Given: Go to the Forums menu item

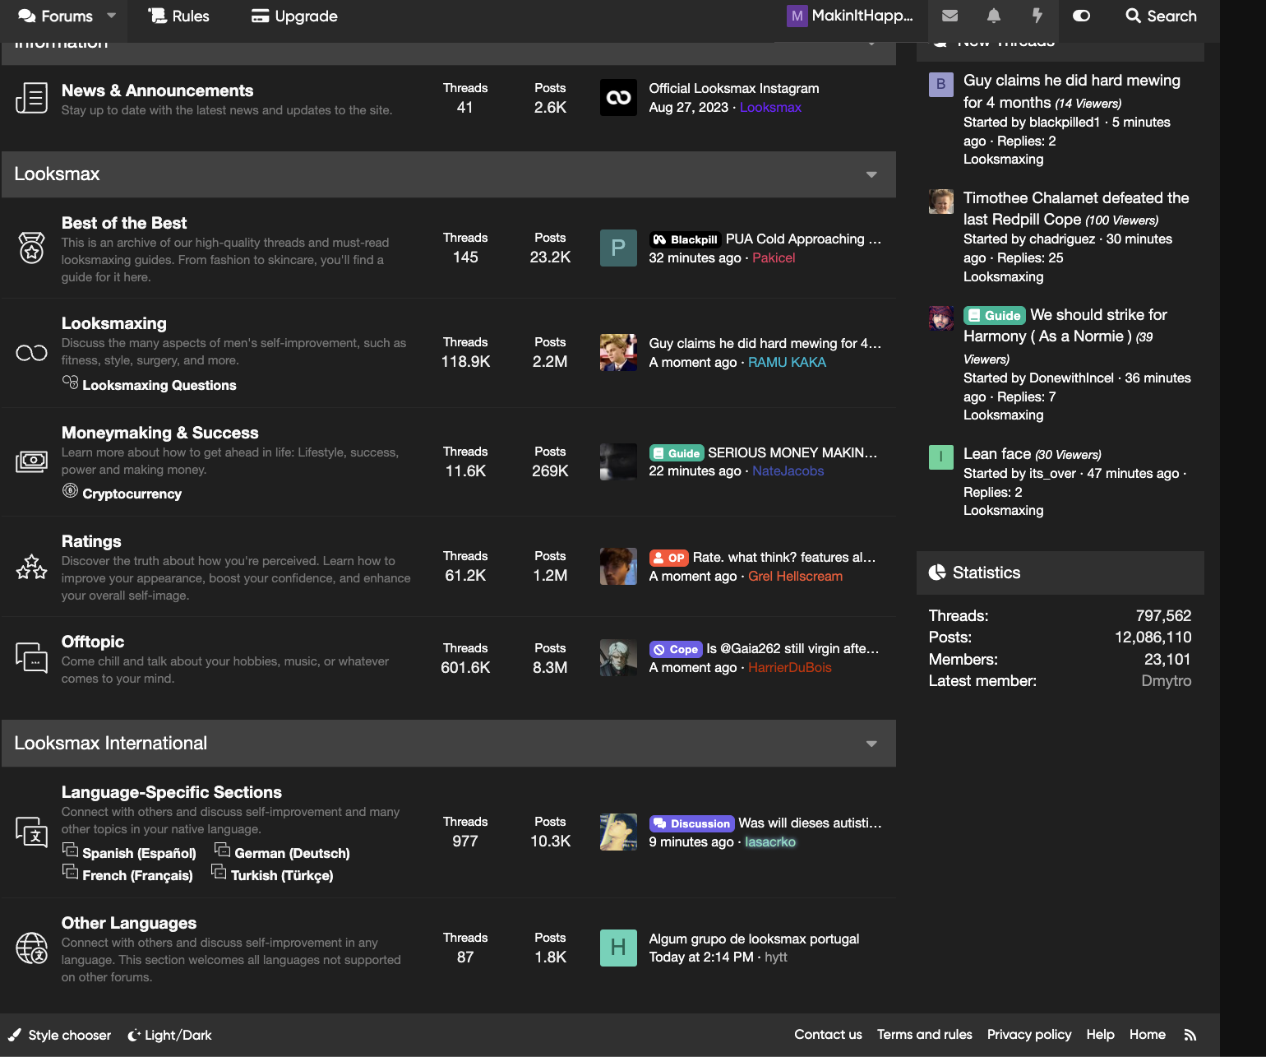Looking at the screenshot, I should click(55, 16).
